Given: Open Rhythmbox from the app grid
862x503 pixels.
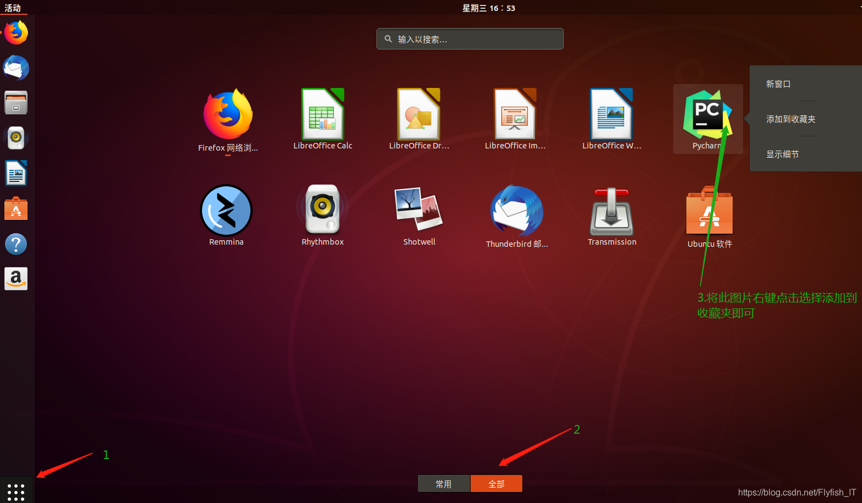Looking at the screenshot, I should pyautogui.click(x=323, y=209).
